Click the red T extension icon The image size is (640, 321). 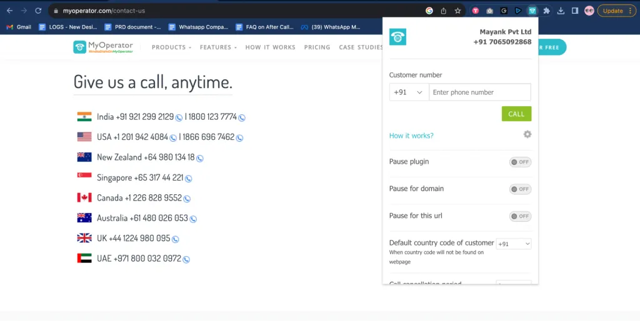(x=476, y=11)
